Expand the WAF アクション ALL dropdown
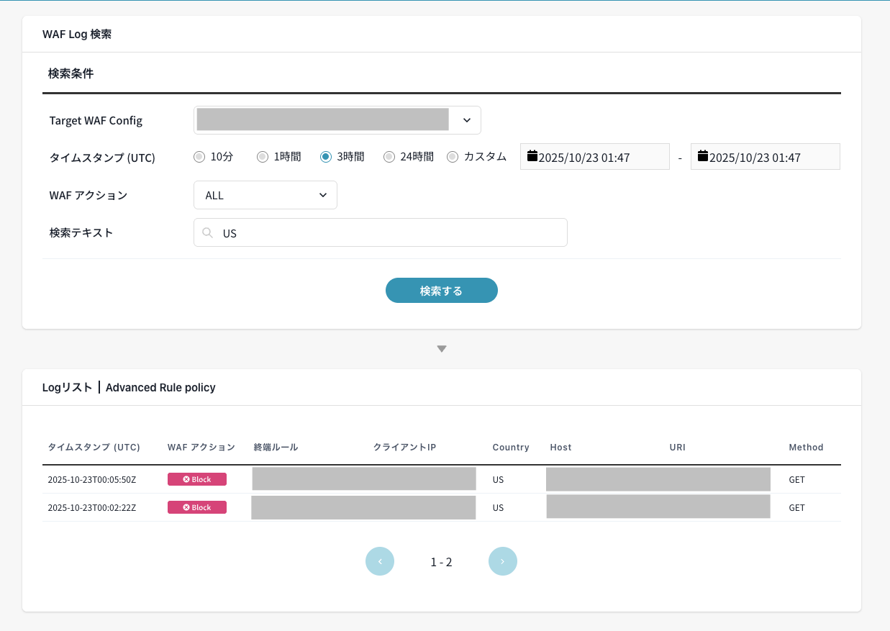This screenshot has height=631, width=890. [x=265, y=195]
